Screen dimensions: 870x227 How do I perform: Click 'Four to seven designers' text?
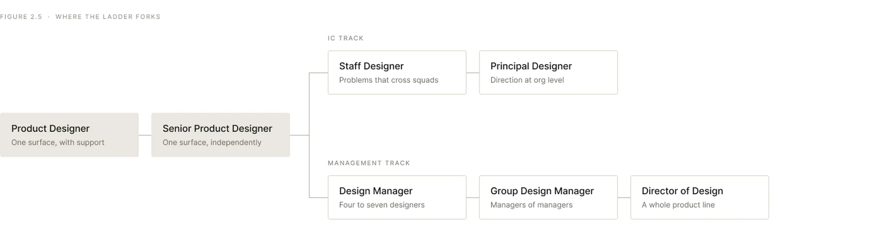(x=382, y=205)
